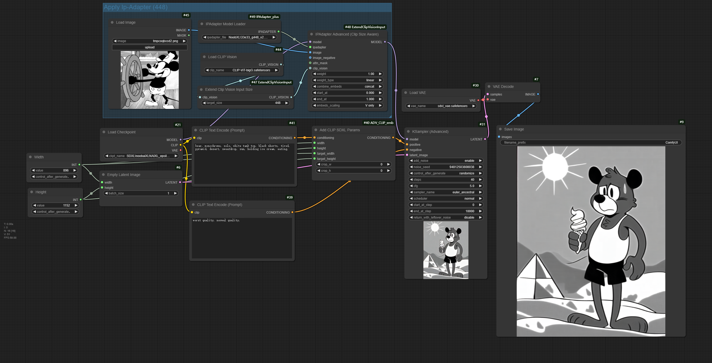This screenshot has width=712, height=363.
Task: Open the ckpt_name checkpoint dropdown
Action: pos(141,156)
